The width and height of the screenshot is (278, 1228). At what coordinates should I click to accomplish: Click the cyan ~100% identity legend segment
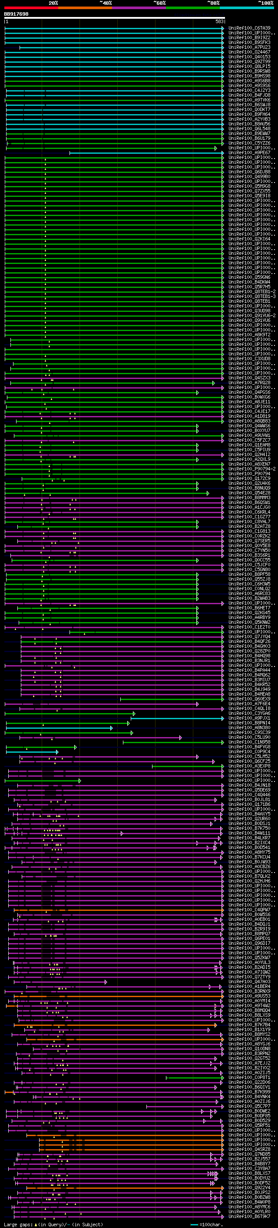coord(247,8)
